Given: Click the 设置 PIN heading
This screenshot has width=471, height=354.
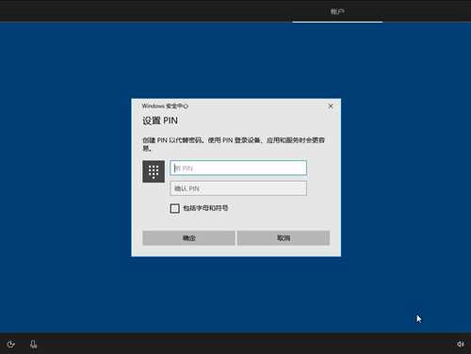Looking at the screenshot, I should point(160,121).
